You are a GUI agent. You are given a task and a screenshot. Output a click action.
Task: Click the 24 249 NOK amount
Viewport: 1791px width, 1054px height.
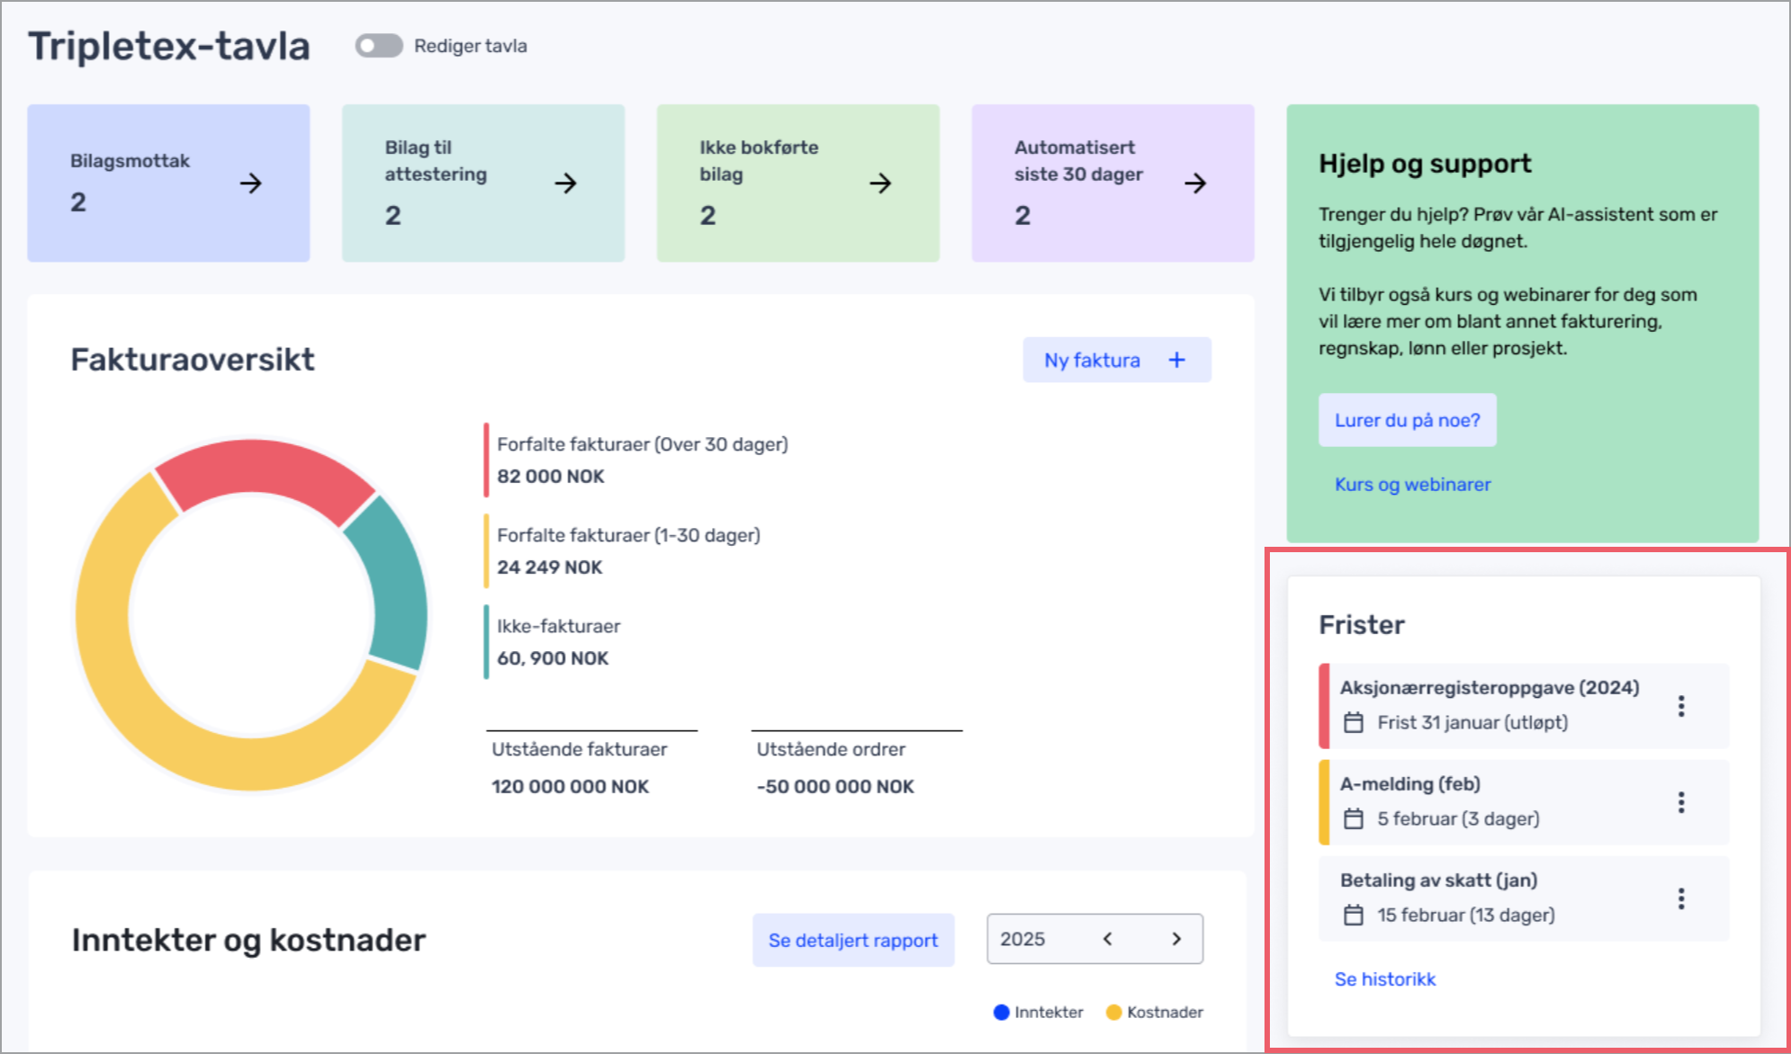point(550,567)
